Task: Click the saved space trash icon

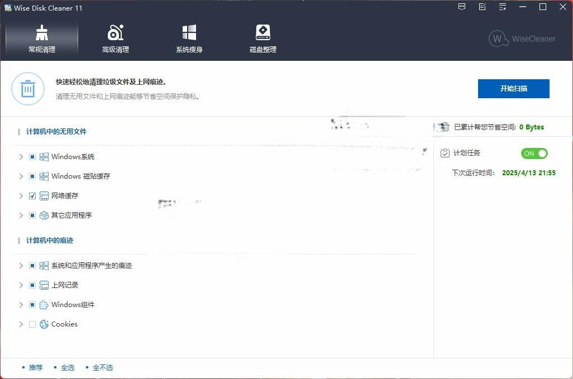Action: (x=445, y=127)
